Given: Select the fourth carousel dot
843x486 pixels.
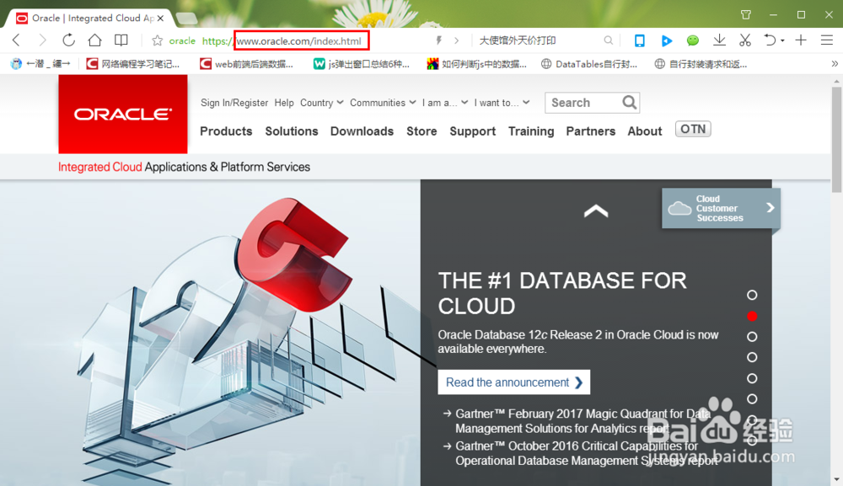Looking at the screenshot, I should coord(752,357).
